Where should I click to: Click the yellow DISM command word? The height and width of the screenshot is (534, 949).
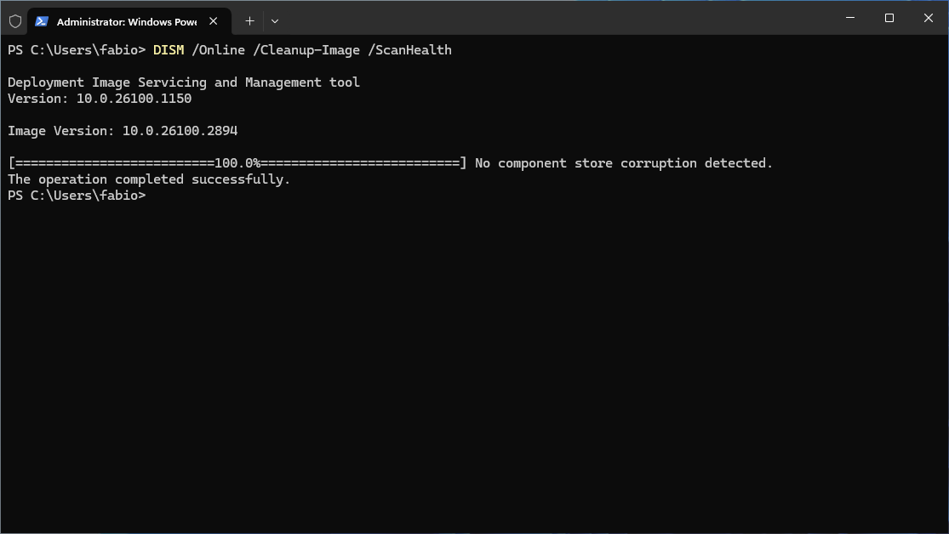coord(169,50)
